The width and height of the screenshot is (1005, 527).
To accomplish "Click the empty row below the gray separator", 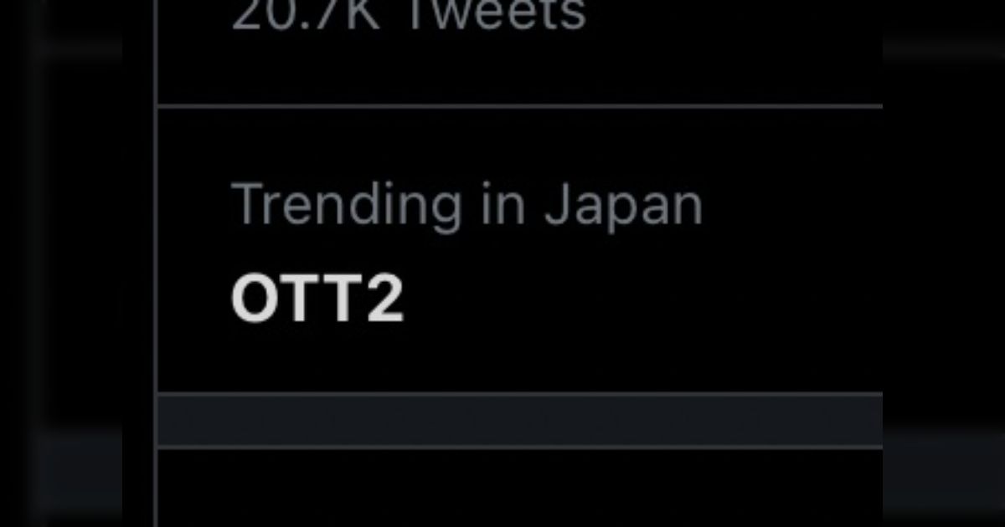I will tap(519, 488).
